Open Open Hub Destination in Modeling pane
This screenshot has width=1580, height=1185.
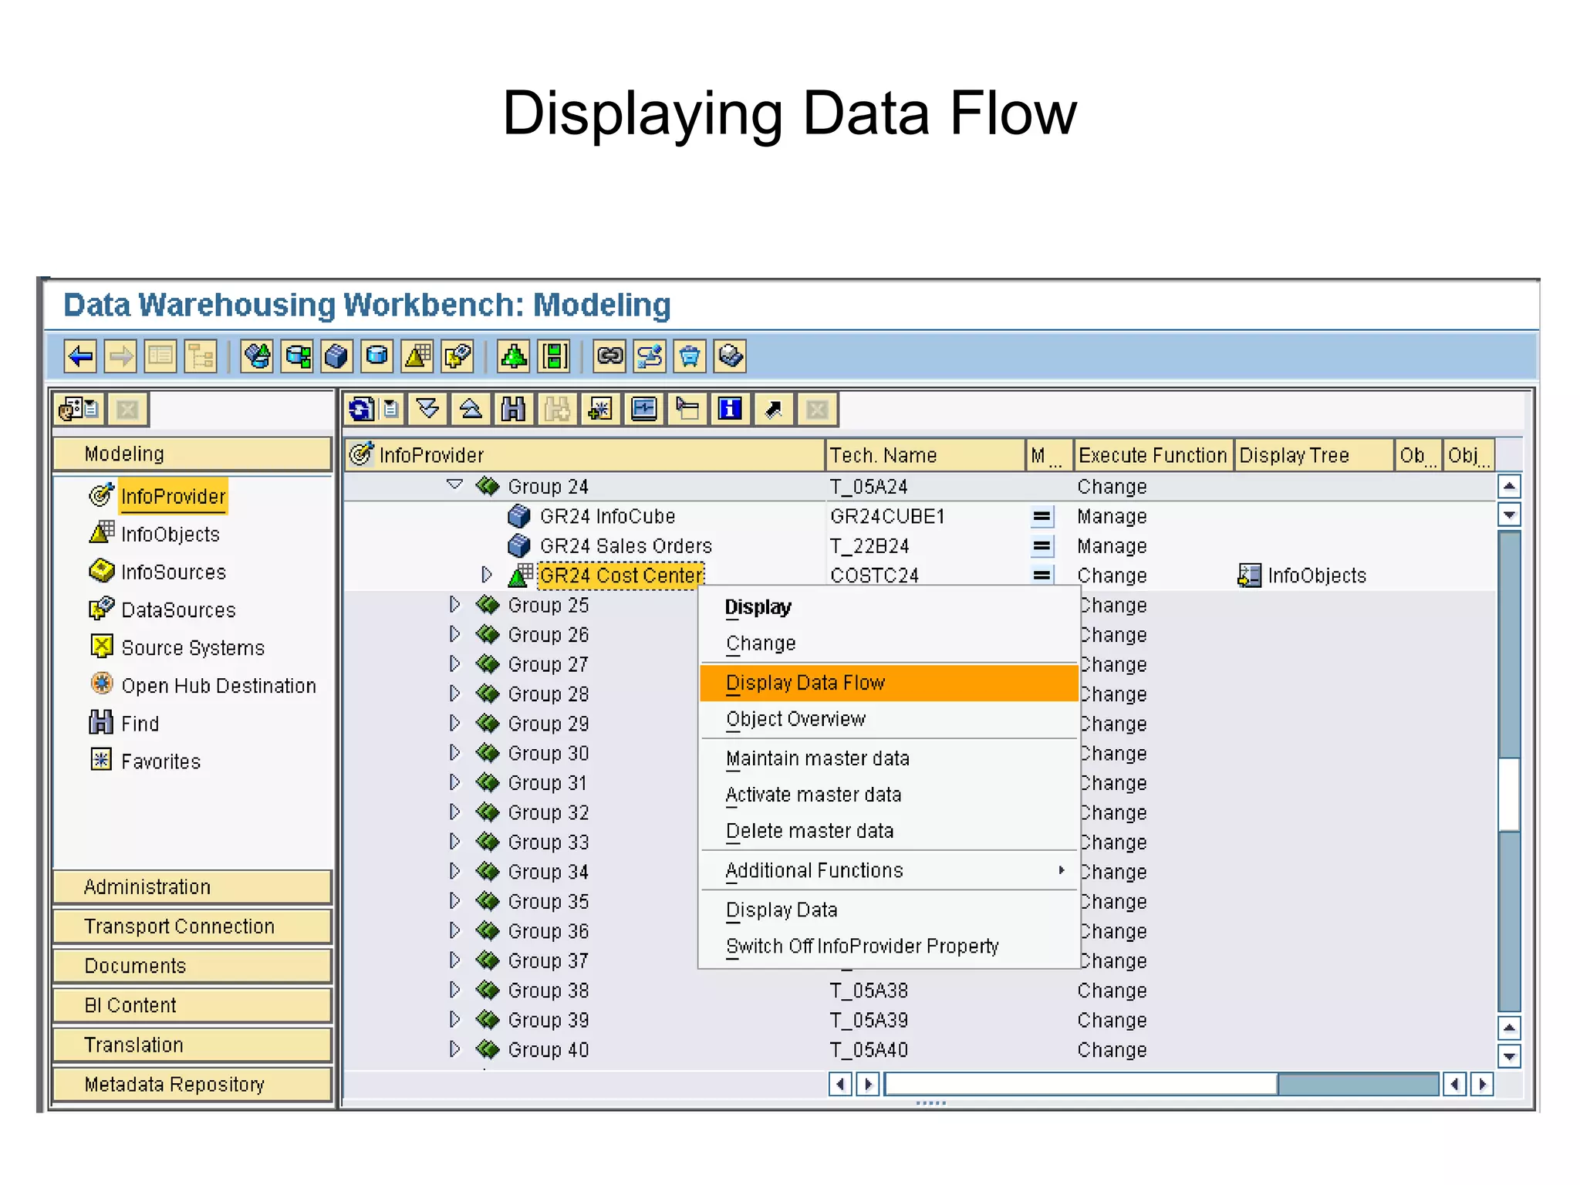218,685
